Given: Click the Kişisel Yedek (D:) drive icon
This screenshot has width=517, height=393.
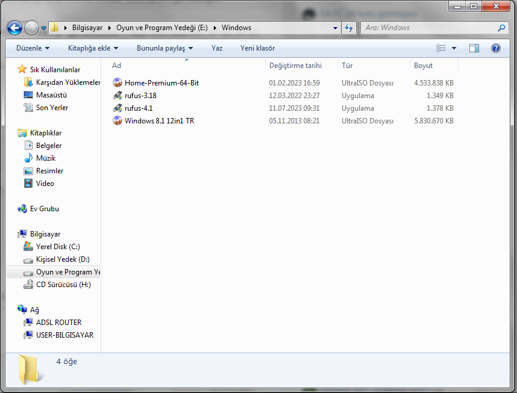Looking at the screenshot, I should coord(28,260).
